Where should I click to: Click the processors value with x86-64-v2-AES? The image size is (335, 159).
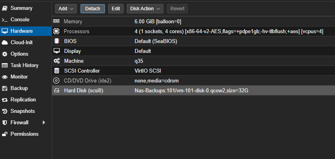pos(229,32)
